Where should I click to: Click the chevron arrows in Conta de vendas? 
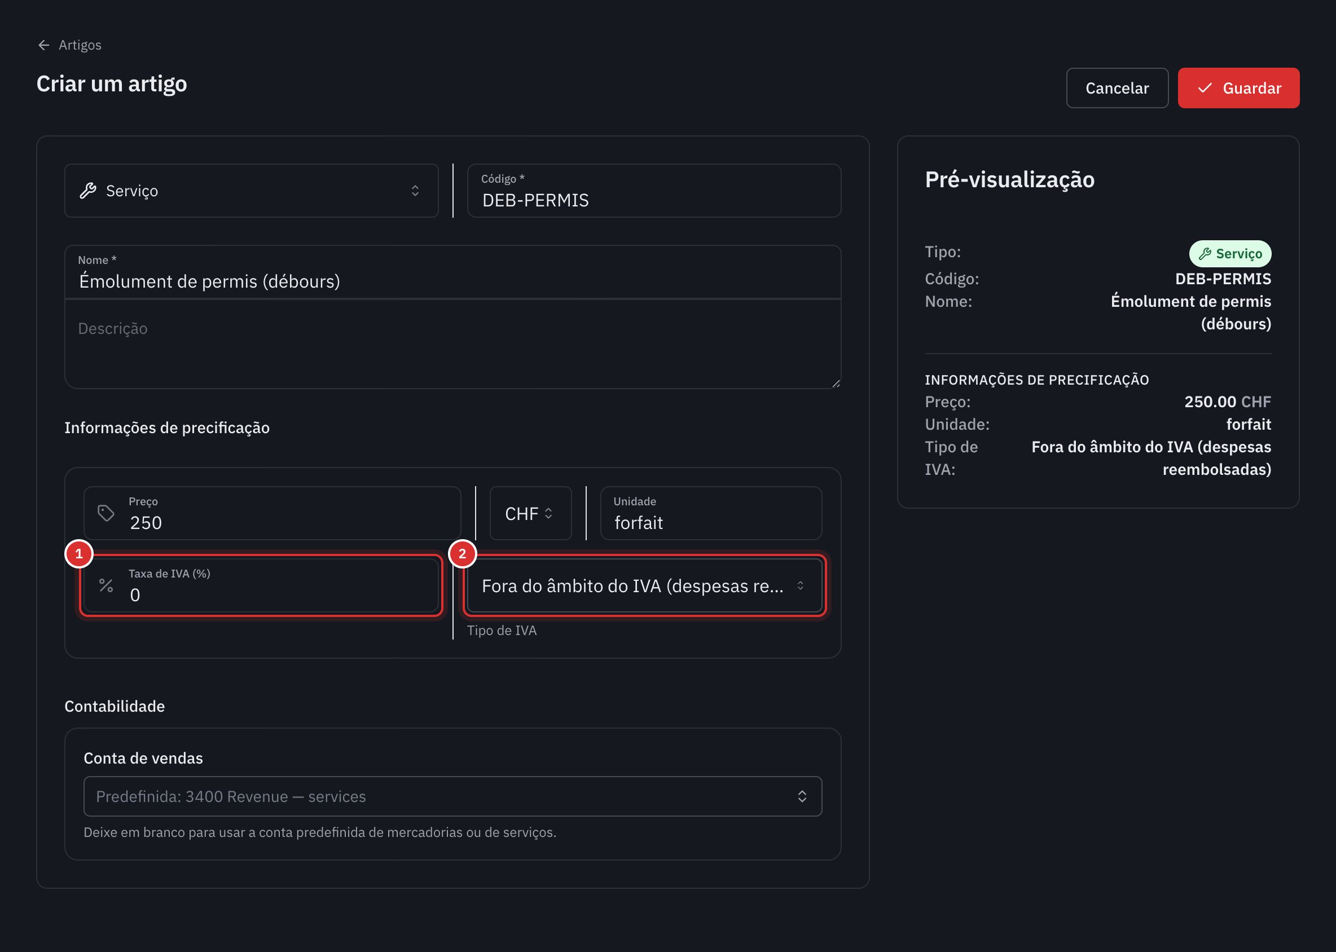point(802,796)
